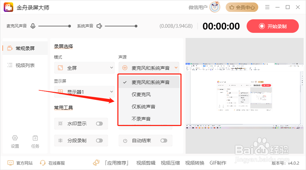Toggle the 分段录制 switch

(x=99, y=141)
